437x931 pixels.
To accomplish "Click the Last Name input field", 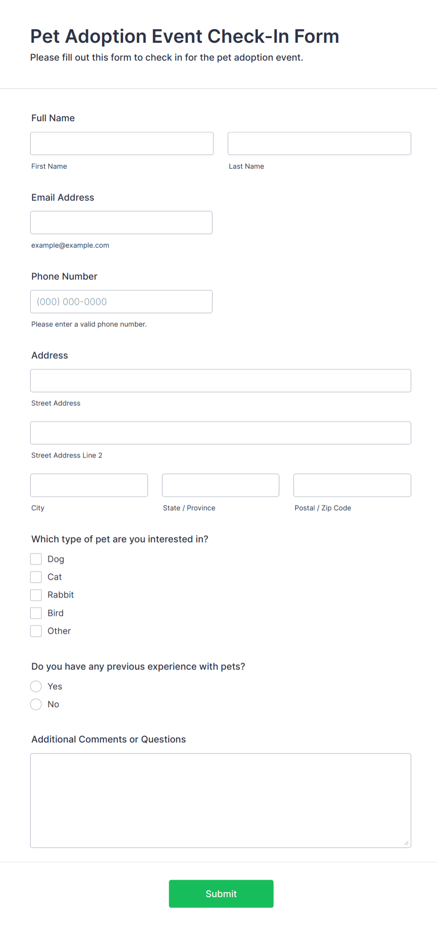I will (319, 143).
